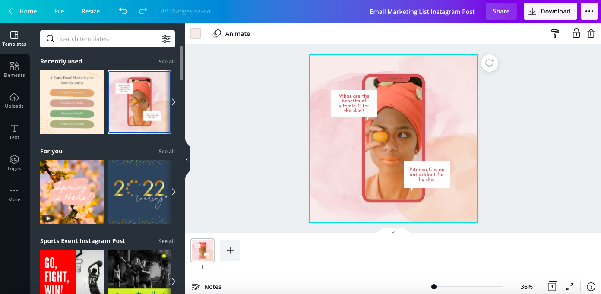The width and height of the screenshot is (601, 294).
Task: Open template search filter options
Action: 166,39
